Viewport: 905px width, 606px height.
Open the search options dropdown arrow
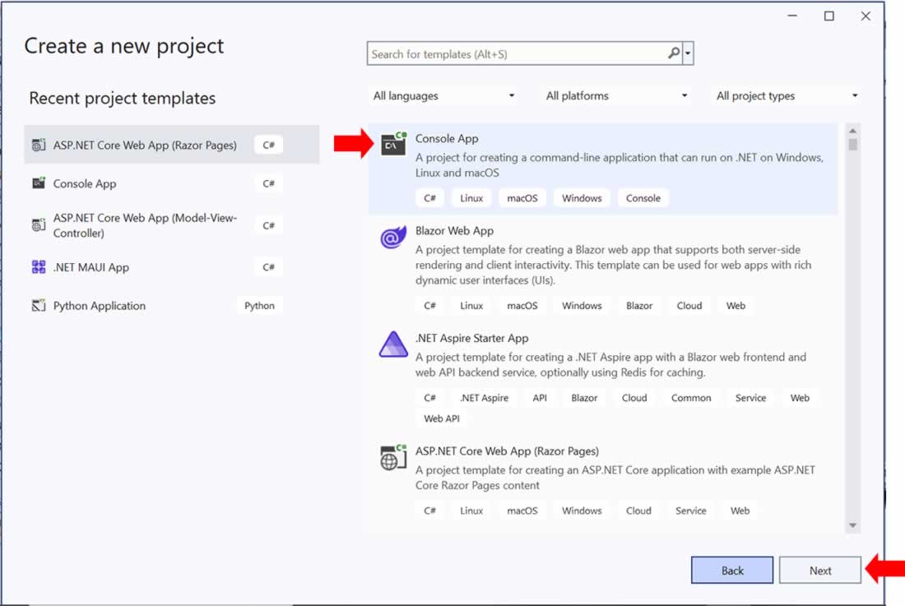[x=688, y=53]
